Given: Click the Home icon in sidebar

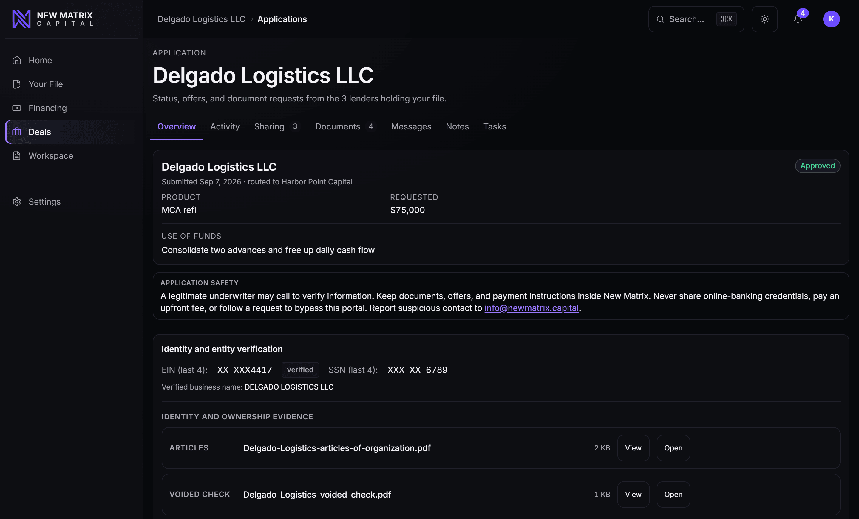Looking at the screenshot, I should coord(17,60).
